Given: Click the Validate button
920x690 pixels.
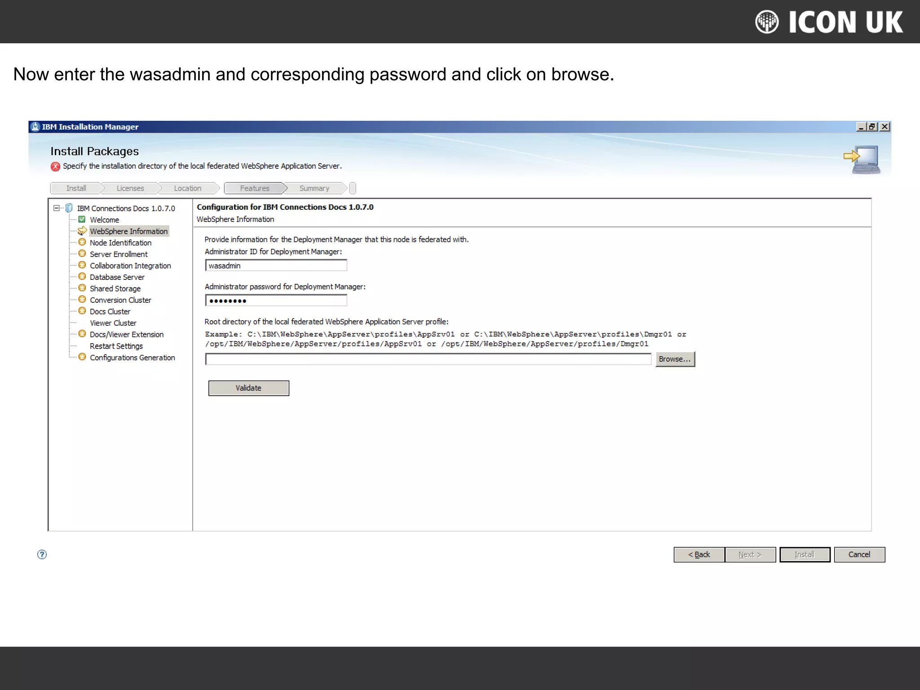Looking at the screenshot, I should 248,388.
